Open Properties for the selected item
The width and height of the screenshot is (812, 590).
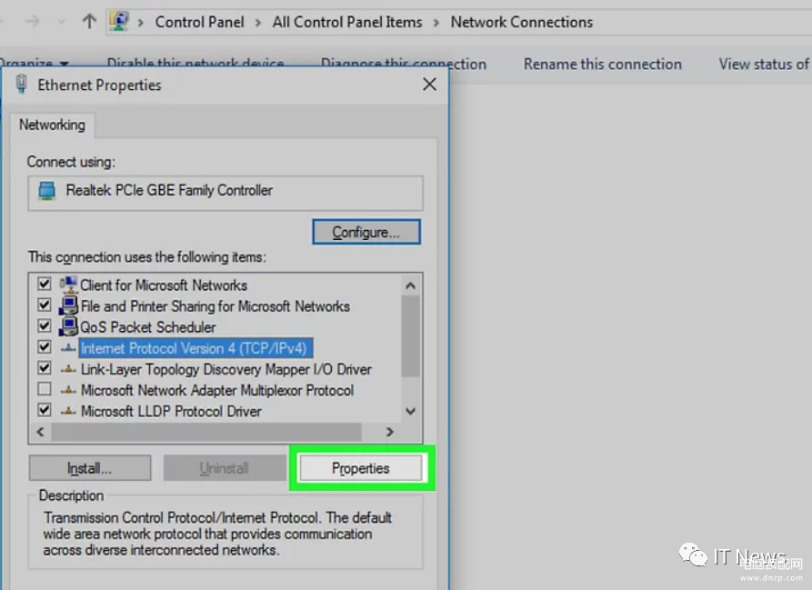click(x=360, y=468)
